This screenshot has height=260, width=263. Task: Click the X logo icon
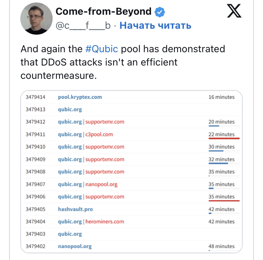(x=234, y=11)
